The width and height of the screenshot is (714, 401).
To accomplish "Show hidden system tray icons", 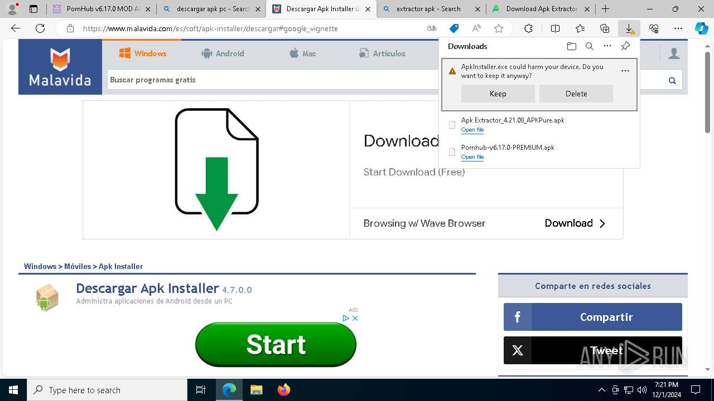I will [x=601, y=390].
